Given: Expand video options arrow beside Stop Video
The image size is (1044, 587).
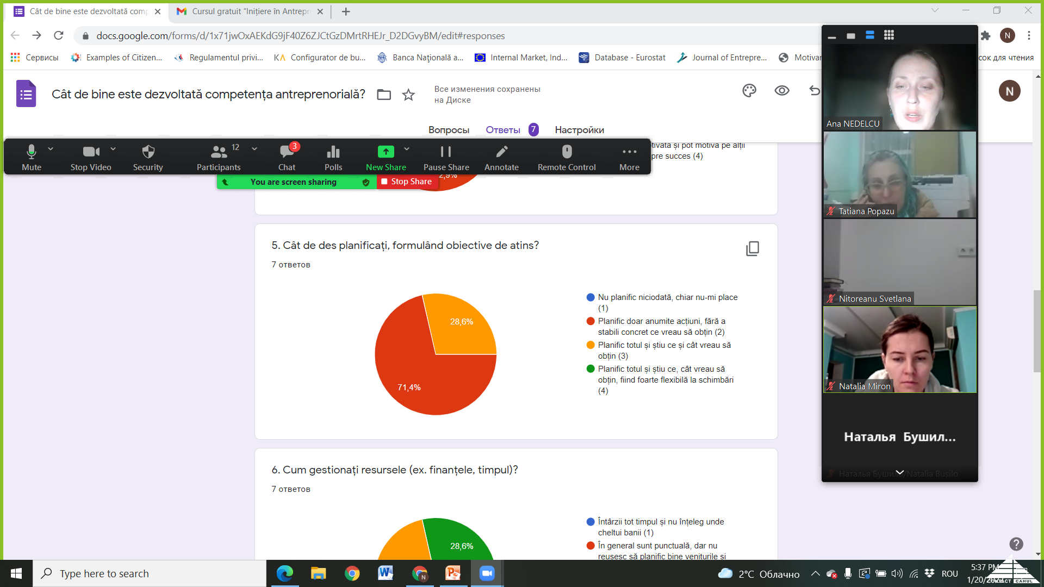Looking at the screenshot, I should pyautogui.click(x=113, y=148).
